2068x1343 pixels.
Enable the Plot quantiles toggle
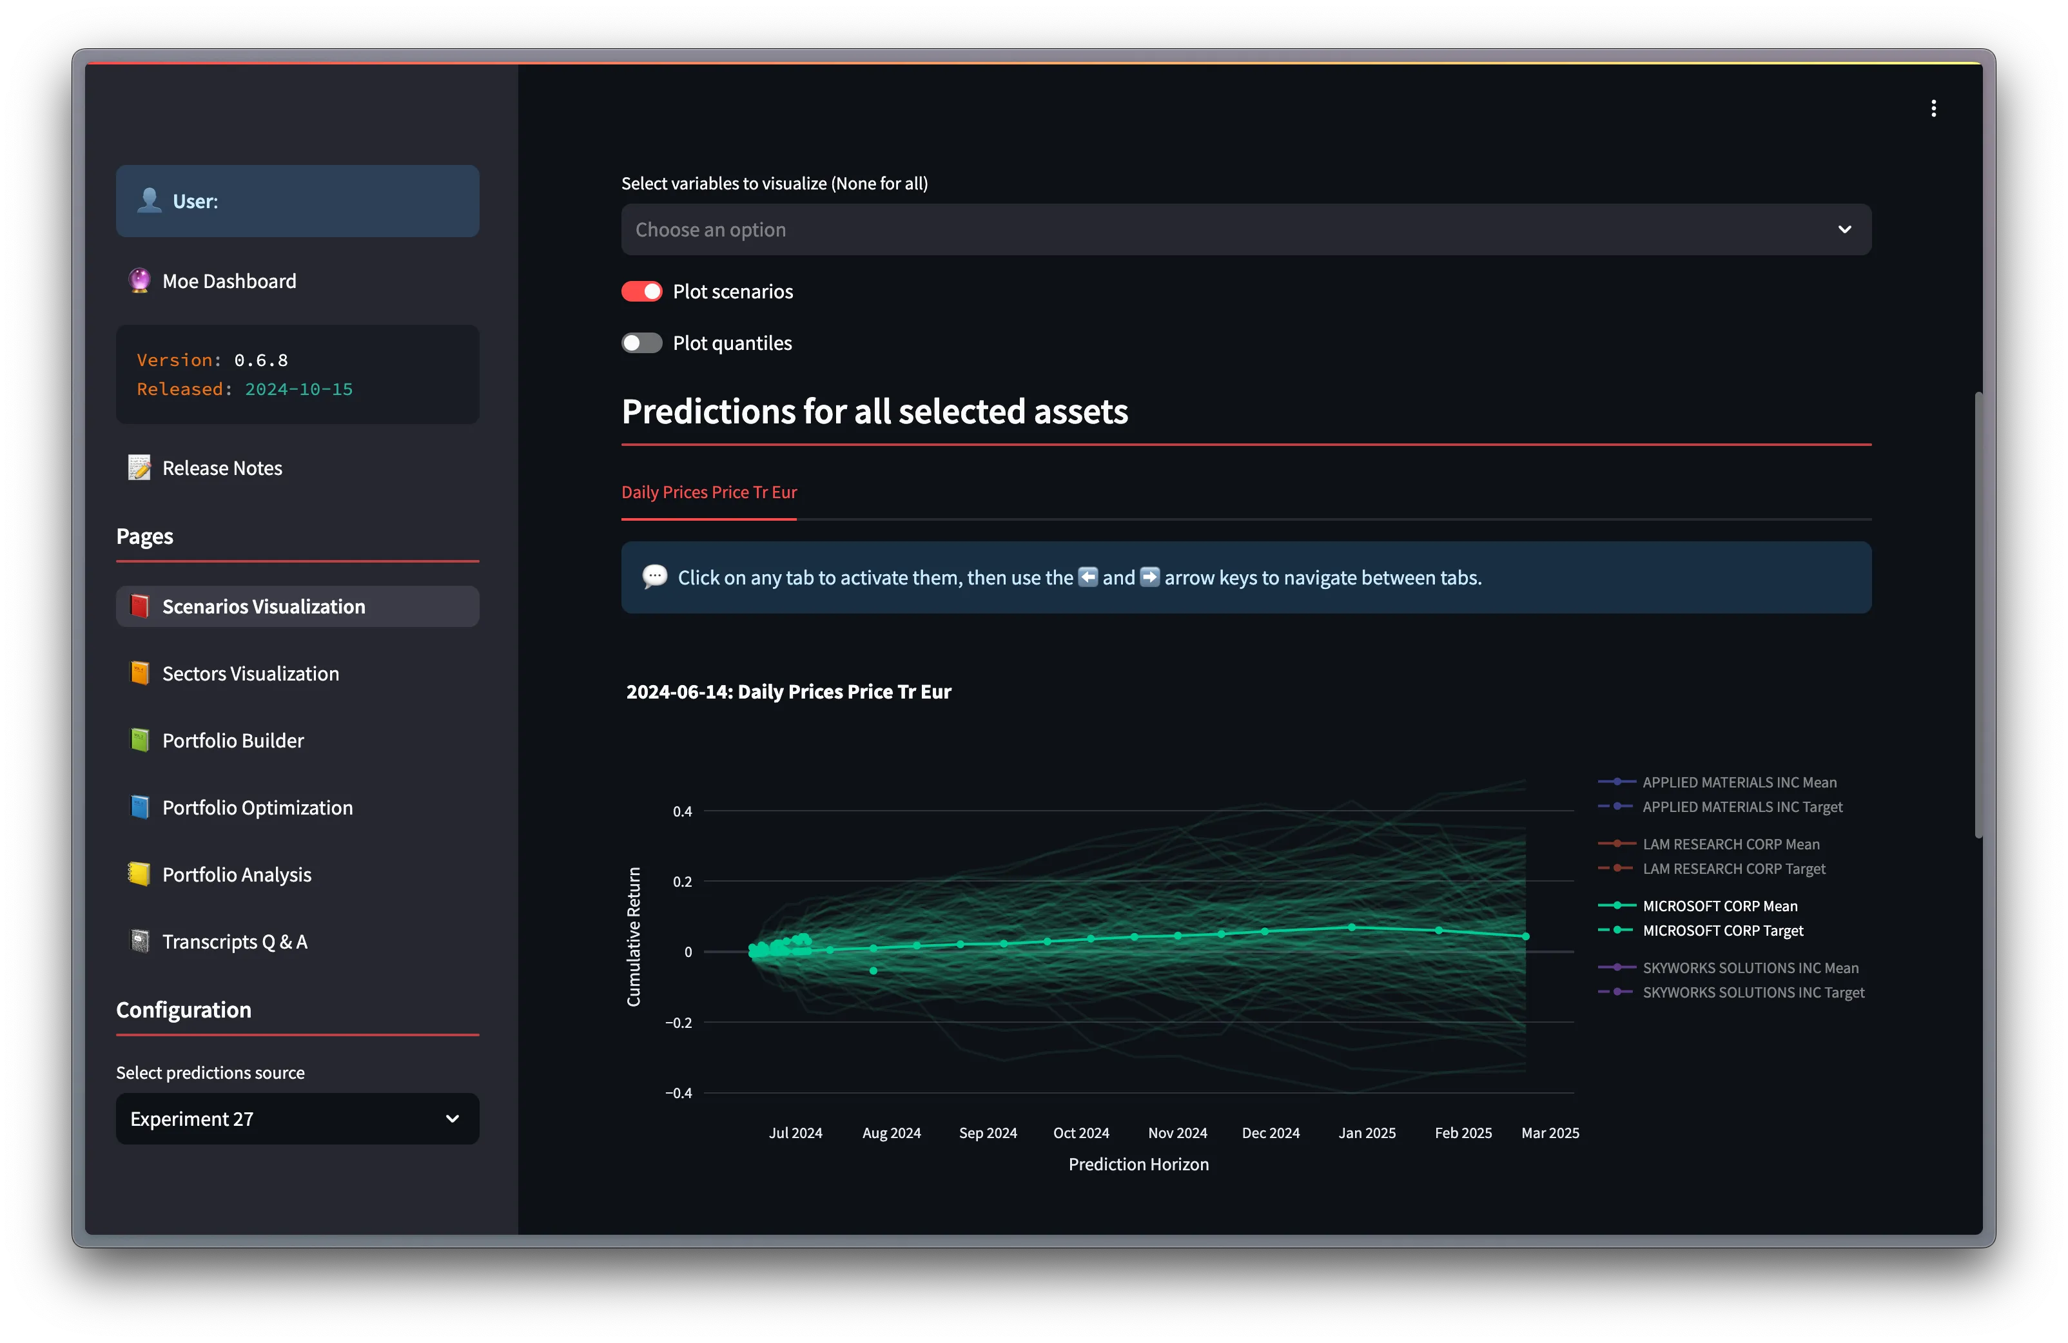tap(641, 343)
